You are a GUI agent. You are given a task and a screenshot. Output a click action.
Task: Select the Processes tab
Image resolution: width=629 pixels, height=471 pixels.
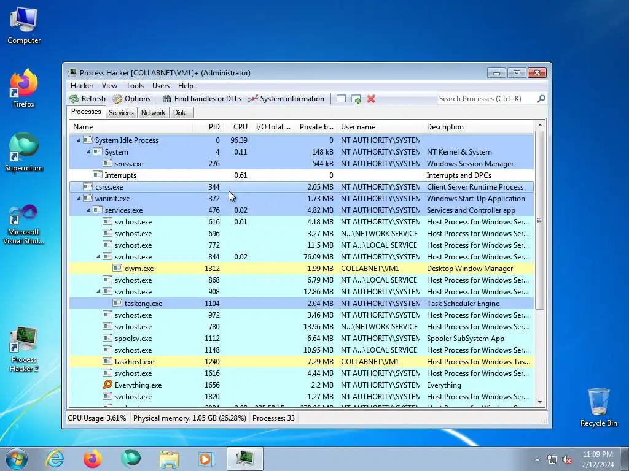click(86, 112)
